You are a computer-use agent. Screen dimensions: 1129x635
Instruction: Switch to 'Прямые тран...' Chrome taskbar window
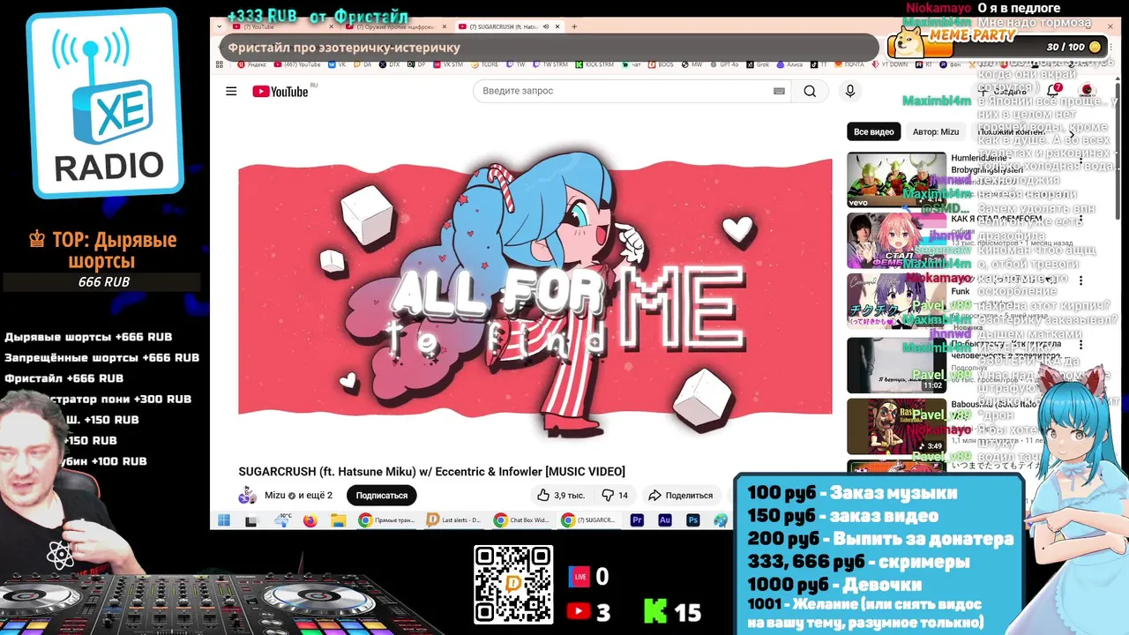tap(386, 520)
